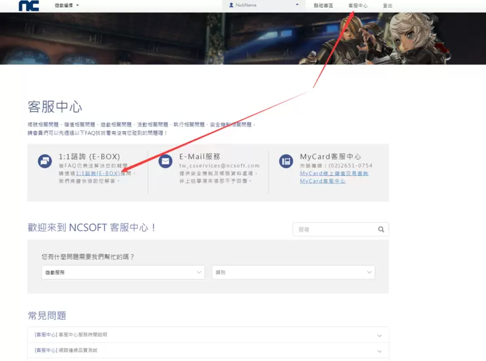Screen dimensions: 486x361
Task: Click the MyCard客服中心 card heading
Action: (x=330, y=157)
